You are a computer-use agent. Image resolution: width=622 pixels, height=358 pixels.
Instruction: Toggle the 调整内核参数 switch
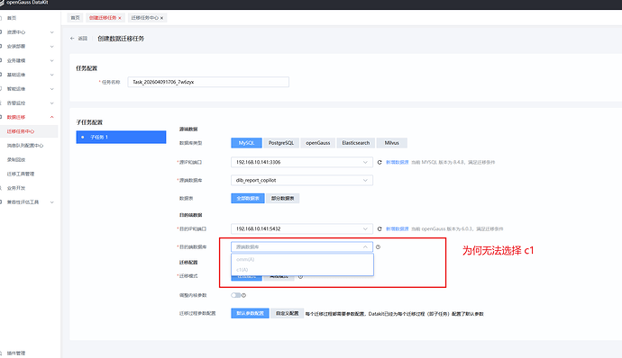[x=235, y=295]
